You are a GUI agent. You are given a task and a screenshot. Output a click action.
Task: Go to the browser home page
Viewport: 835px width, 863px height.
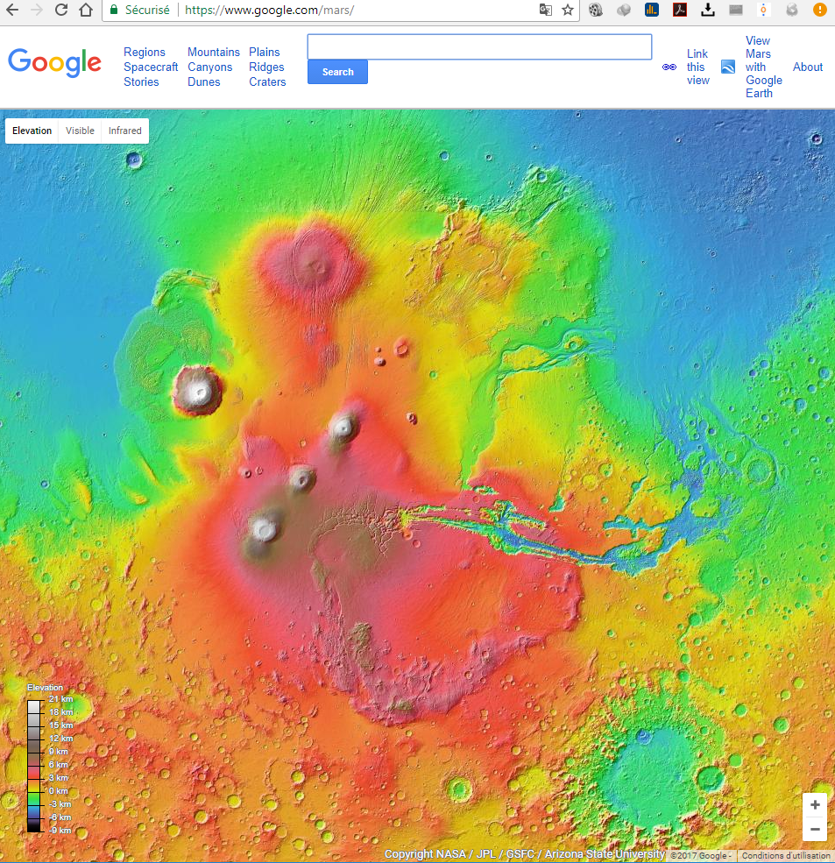tap(85, 11)
